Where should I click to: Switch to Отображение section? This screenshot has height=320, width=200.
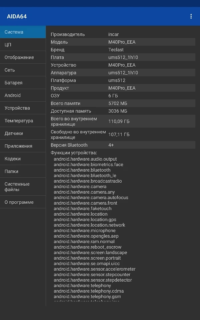coord(23,57)
